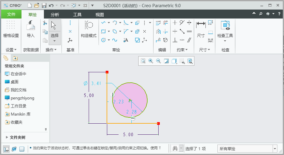The height and width of the screenshot is (155, 284).
Task: Choose the Spline sketch tool
Action: click(x=114, y=40)
